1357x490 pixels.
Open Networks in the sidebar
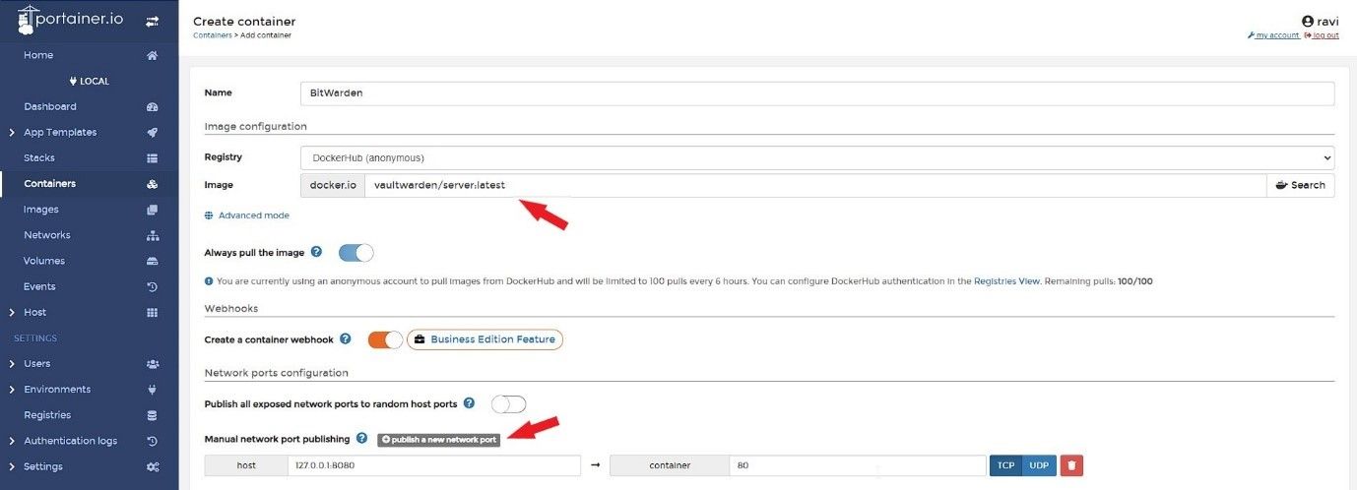tap(47, 235)
